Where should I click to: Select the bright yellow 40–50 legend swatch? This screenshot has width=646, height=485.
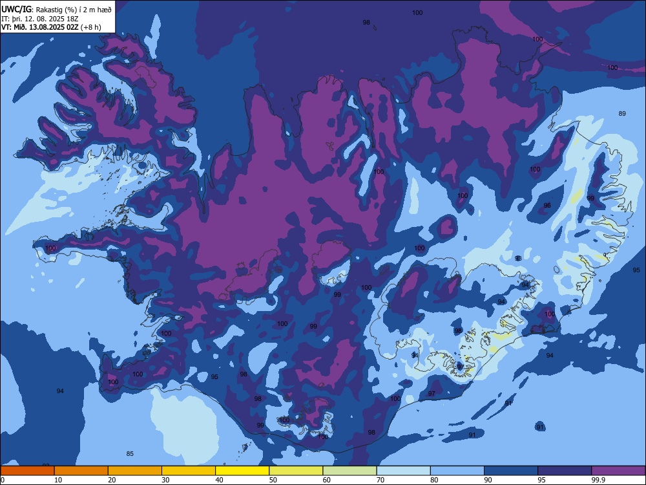[242, 471]
